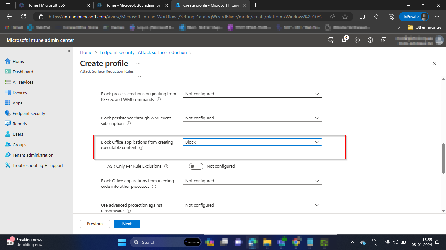This screenshot has width=446, height=250.
Task: Open a new browser tab
Action: coord(255,5)
